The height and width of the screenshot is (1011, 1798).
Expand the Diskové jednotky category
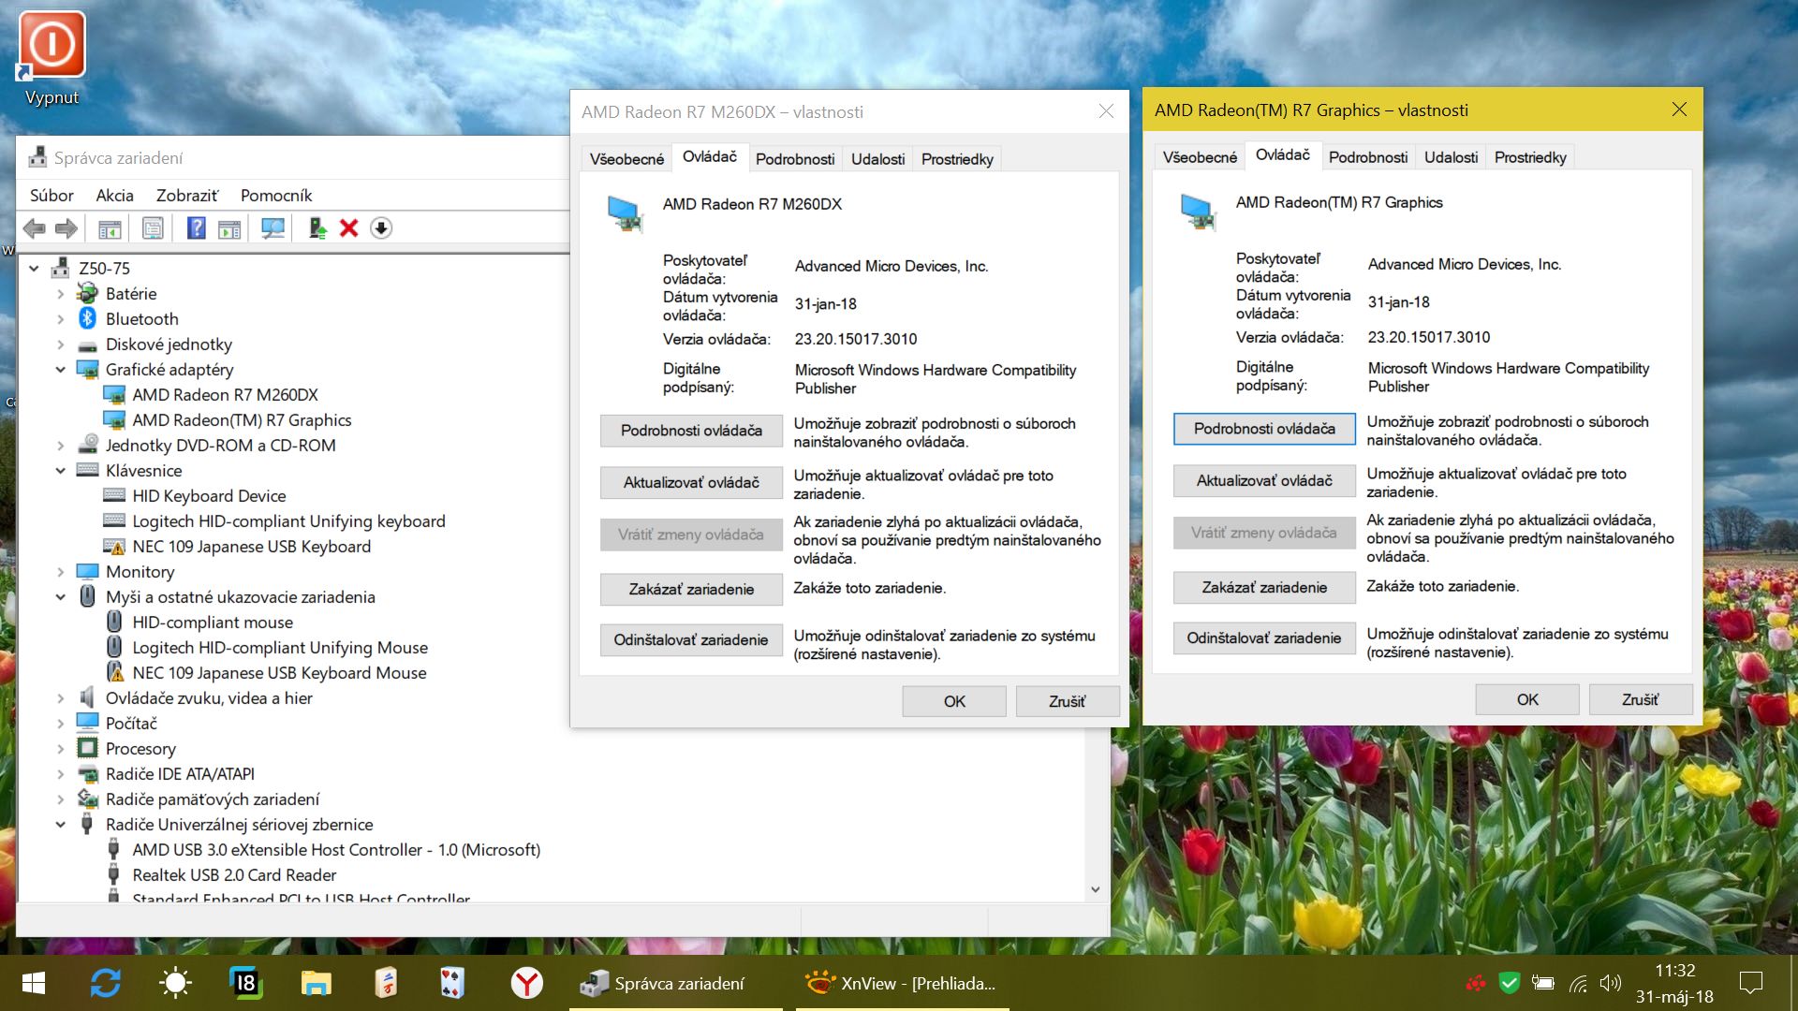tap(60, 344)
